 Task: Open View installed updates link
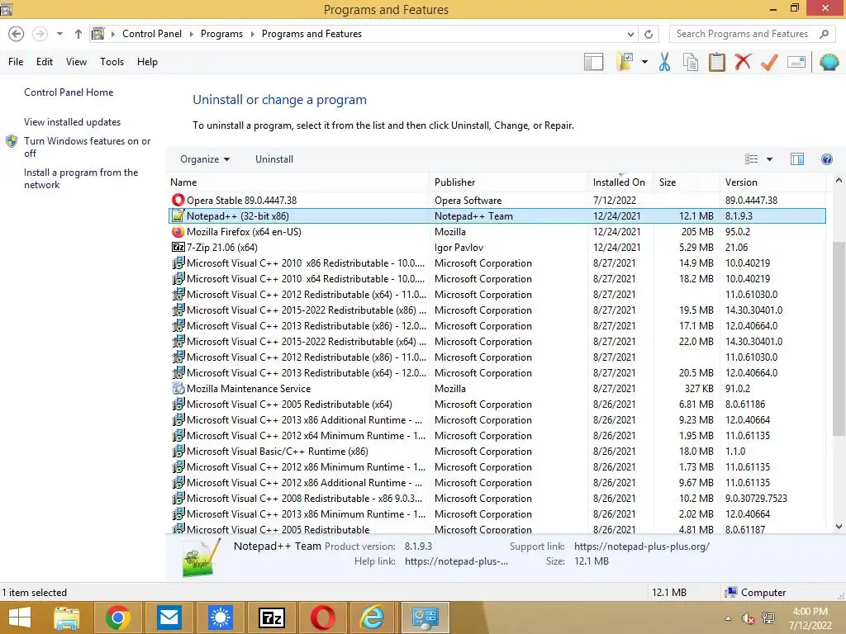(73, 122)
